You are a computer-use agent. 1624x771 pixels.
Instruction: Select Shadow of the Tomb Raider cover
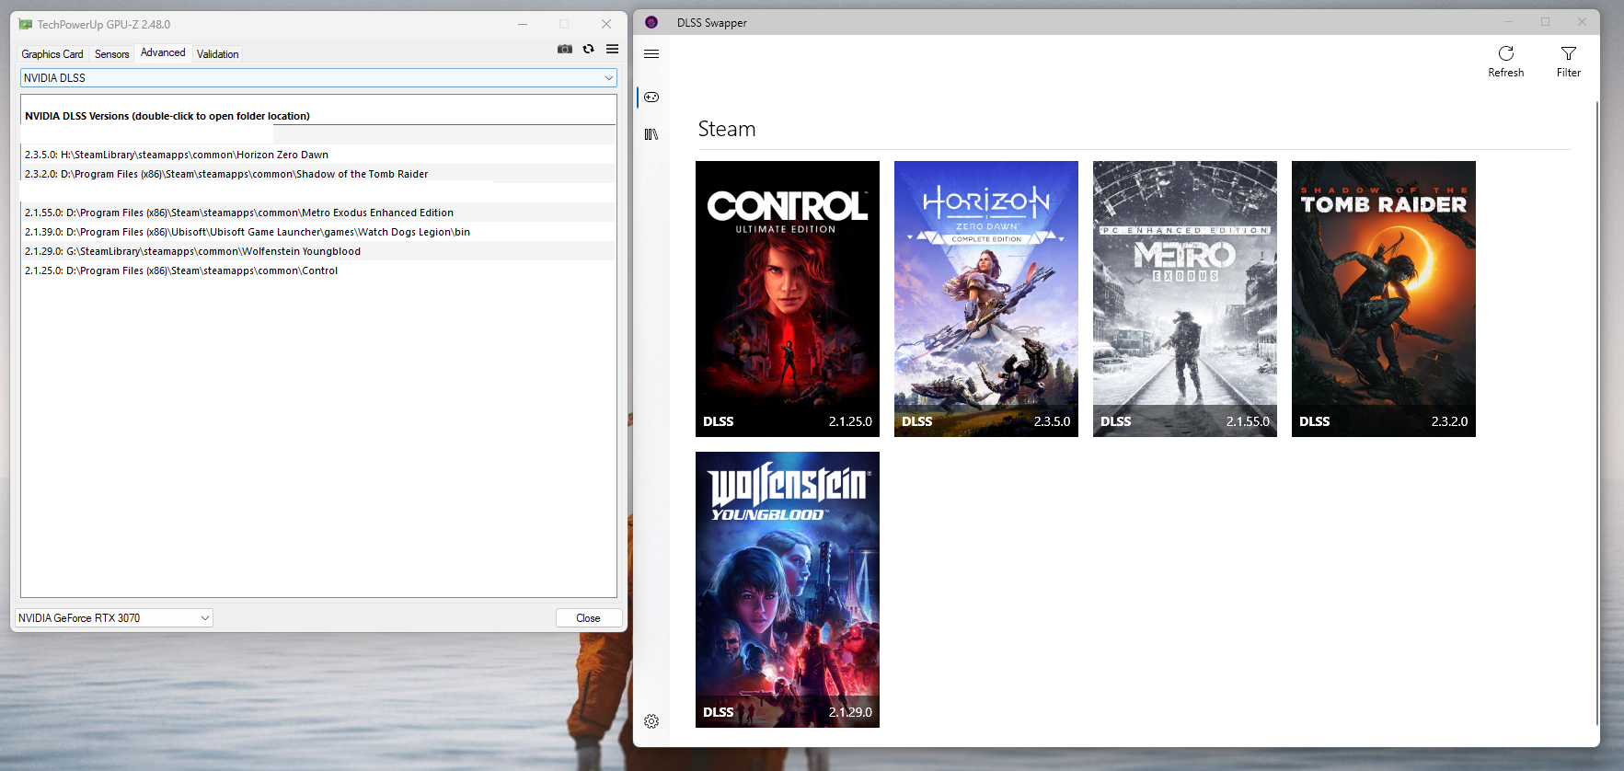1384,299
